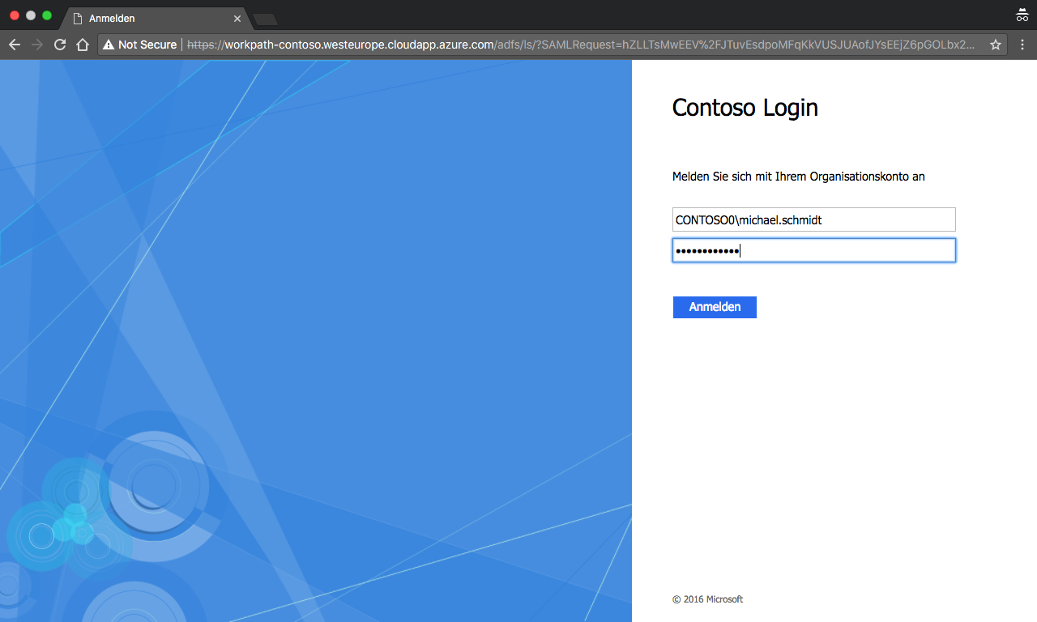1037x622 pixels.
Task: Maximize the window with the green button
Action: 47,15
